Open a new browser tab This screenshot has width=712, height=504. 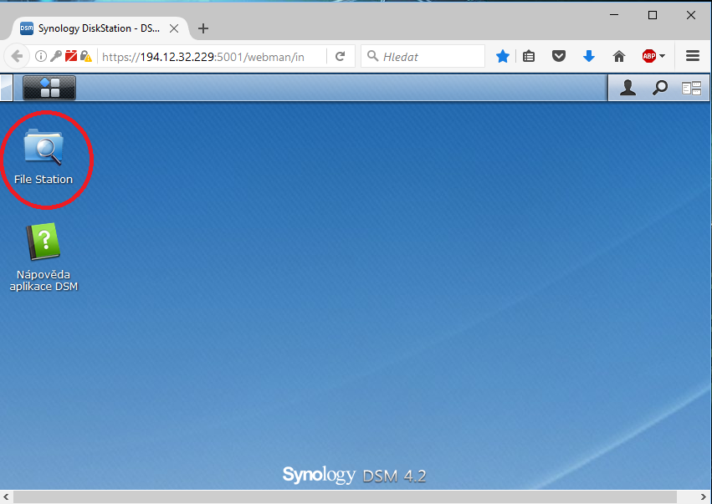pos(203,28)
